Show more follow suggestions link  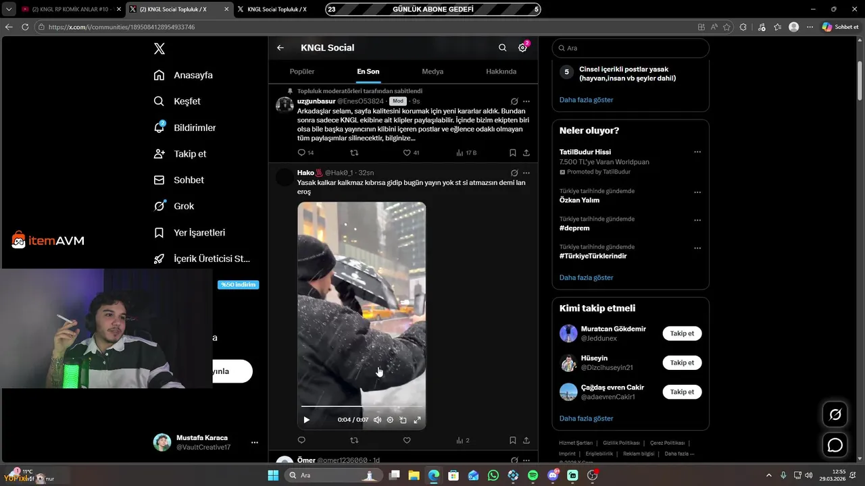pyautogui.click(x=586, y=418)
